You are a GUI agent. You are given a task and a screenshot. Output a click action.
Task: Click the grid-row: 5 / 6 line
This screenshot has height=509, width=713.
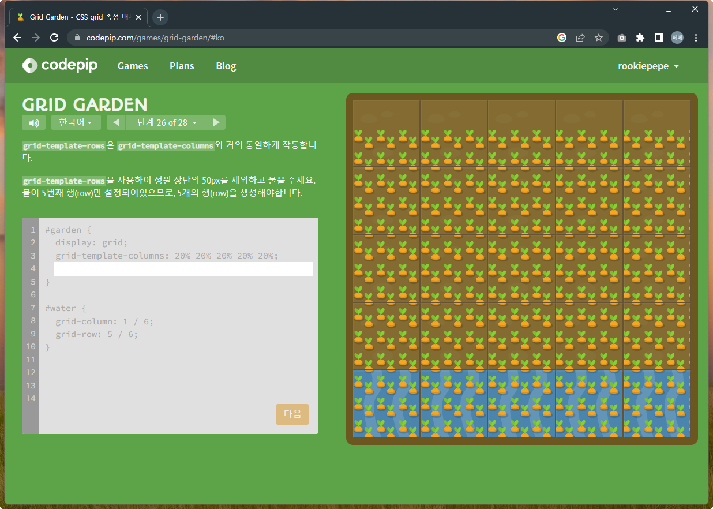click(97, 334)
